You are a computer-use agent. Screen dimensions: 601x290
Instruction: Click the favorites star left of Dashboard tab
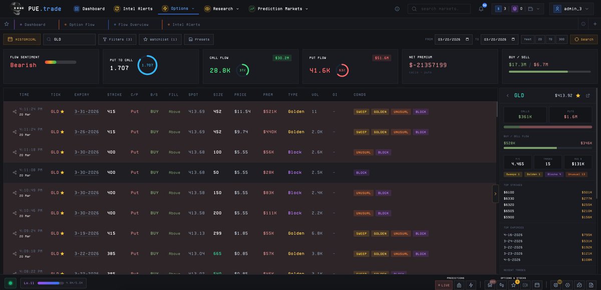(x=7, y=24)
